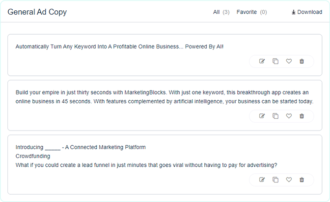Image resolution: width=330 pixels, height=202 pixels.
Task: Copy the 'Automatically Turn Any Keyword' ad text
Action: pos(275,61)
